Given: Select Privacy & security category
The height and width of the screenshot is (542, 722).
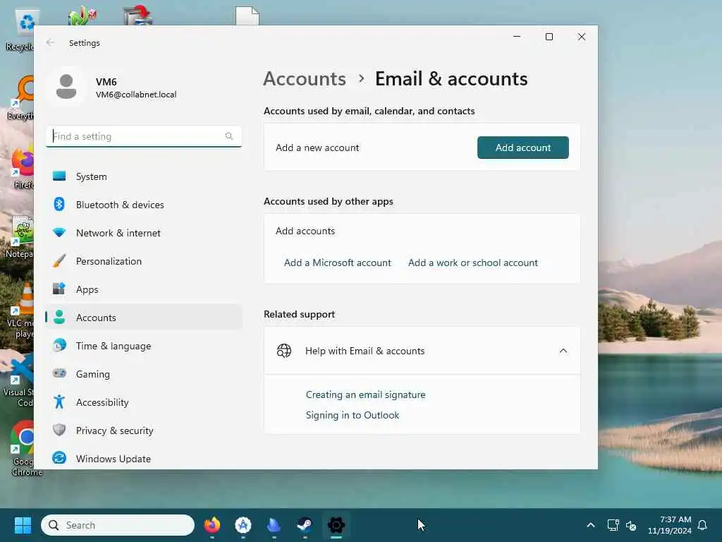Looking at the screenshot, I should (x=144, y=430).
